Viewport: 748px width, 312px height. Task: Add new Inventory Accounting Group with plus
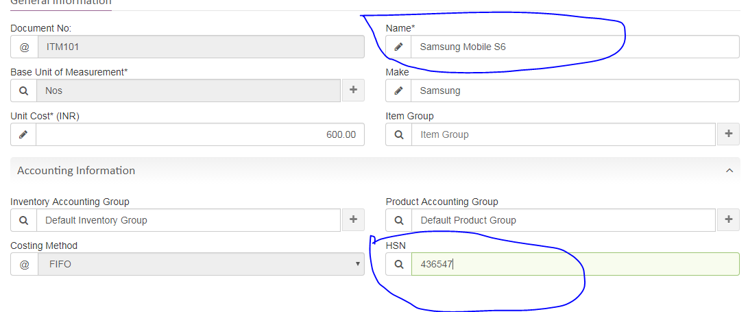pyautogui.click(x=354, y=220)
